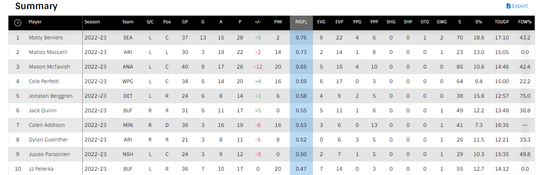
Task: Sort by the EVG column header
Action: pos(321,22)
